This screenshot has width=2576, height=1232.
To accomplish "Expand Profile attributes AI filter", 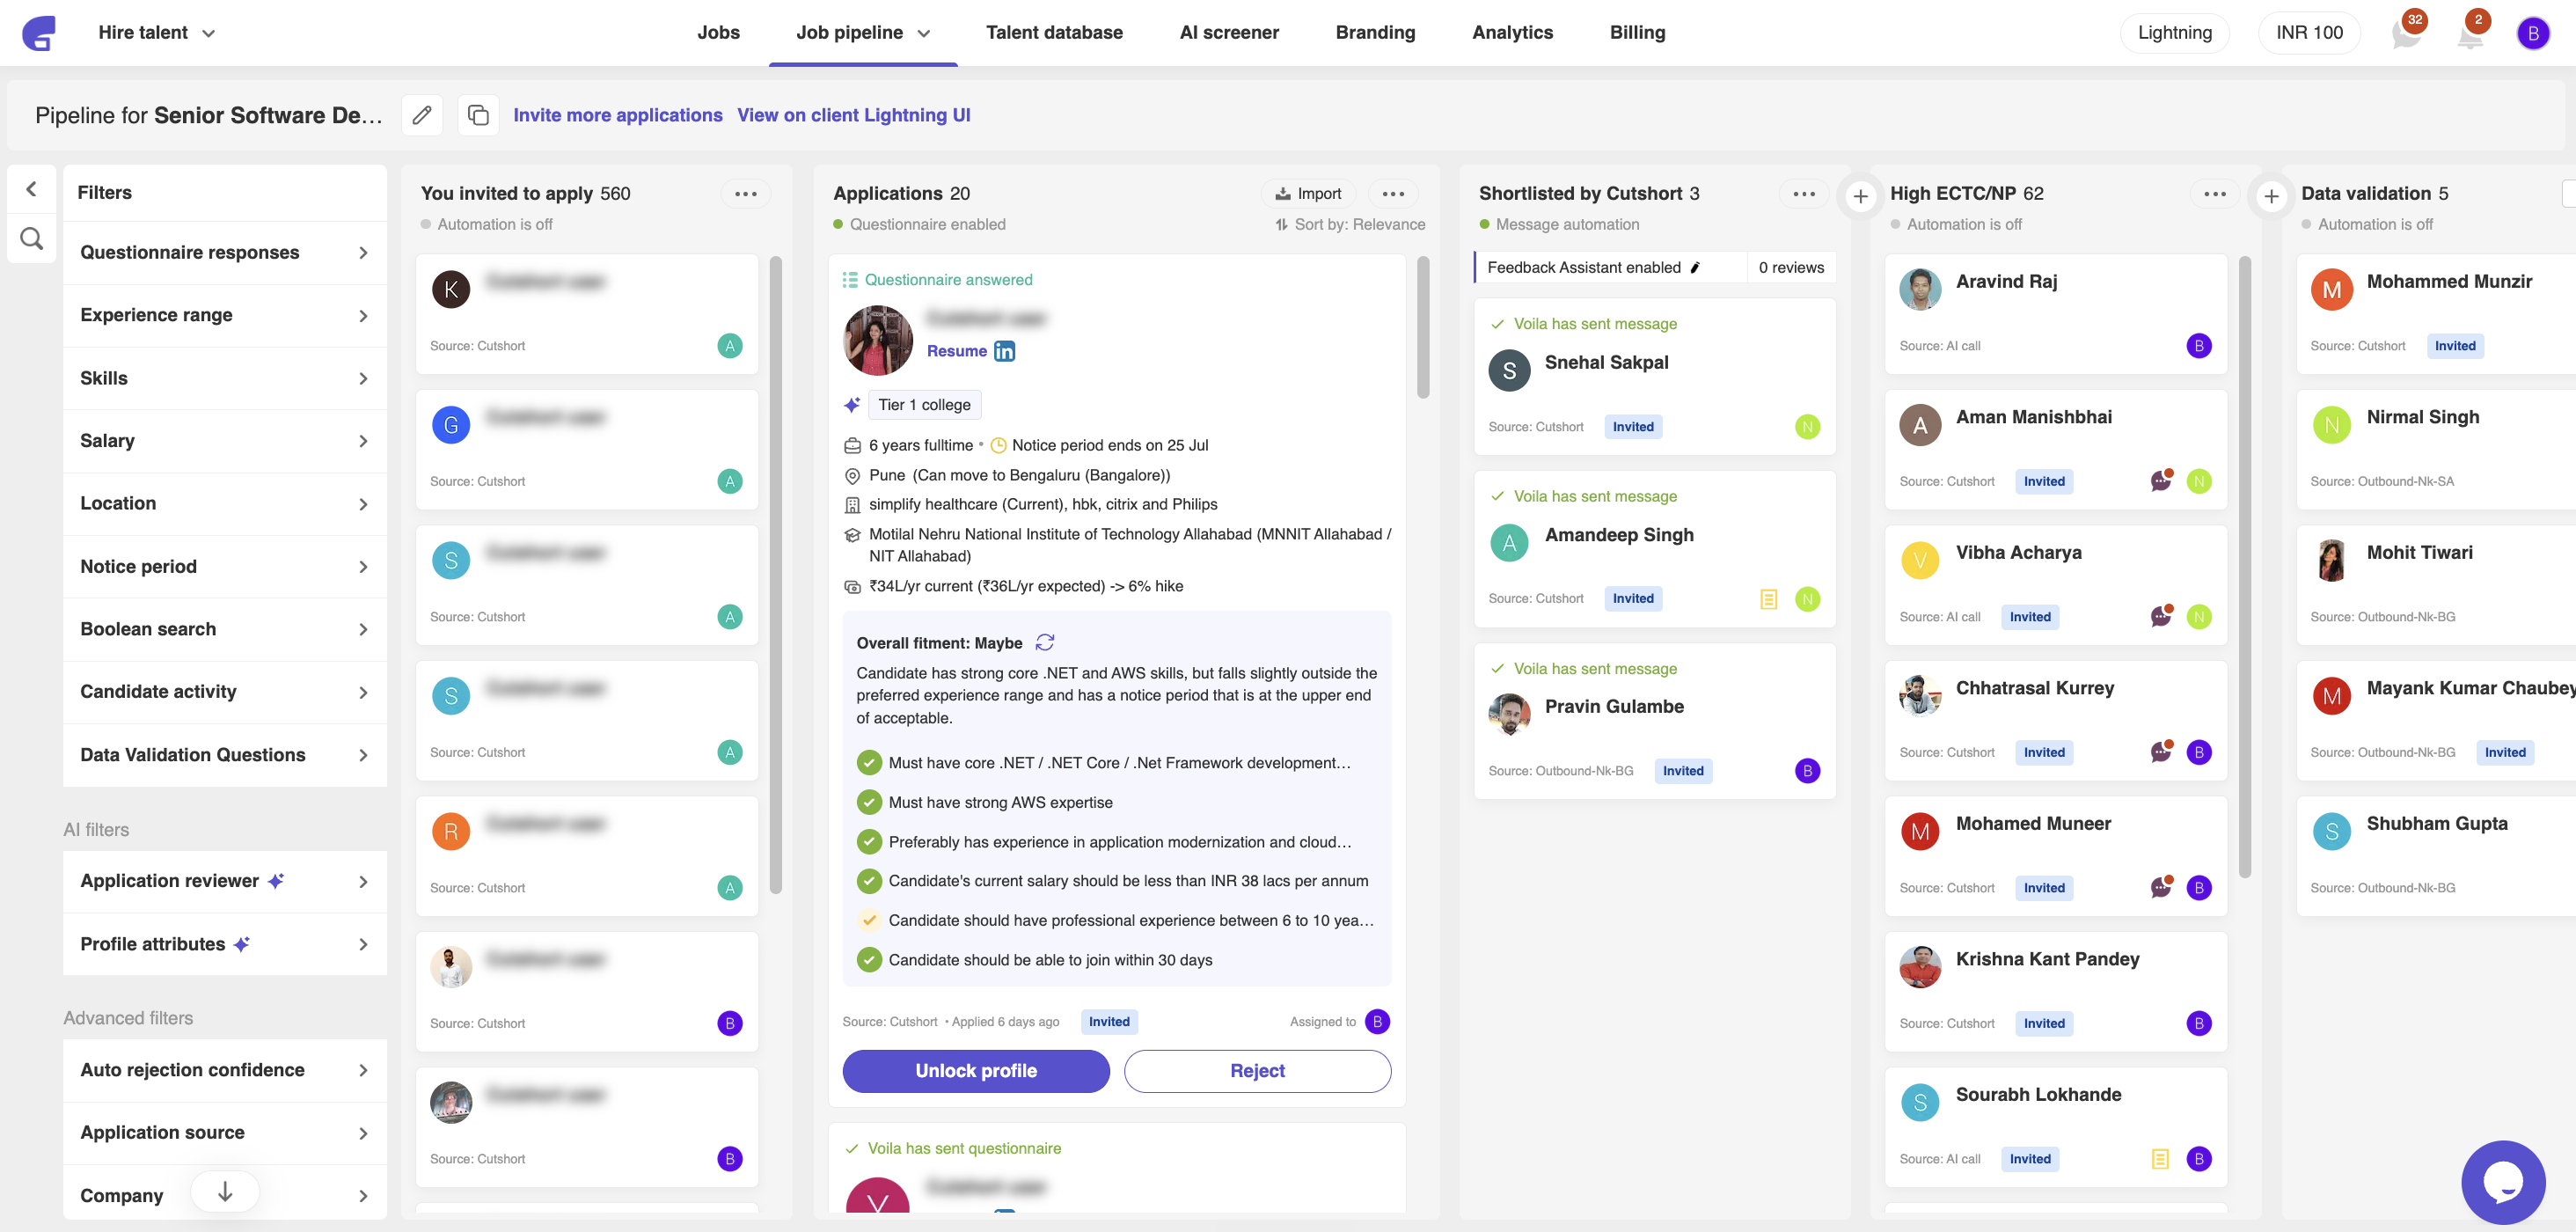I will point(225,944).
